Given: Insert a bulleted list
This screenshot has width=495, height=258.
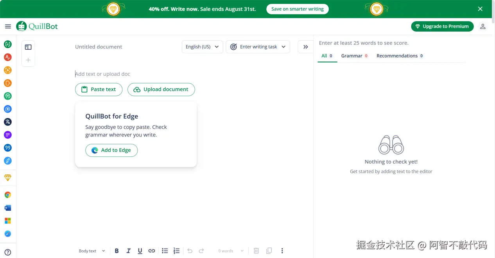Looking at the screenshot, I should [165, 251].
